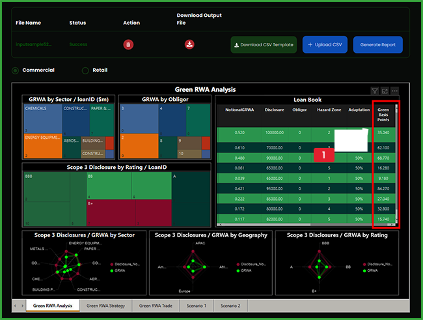Select the Commercial radio option
Viewport: 423px width, 320px height.
pos(16,70)
